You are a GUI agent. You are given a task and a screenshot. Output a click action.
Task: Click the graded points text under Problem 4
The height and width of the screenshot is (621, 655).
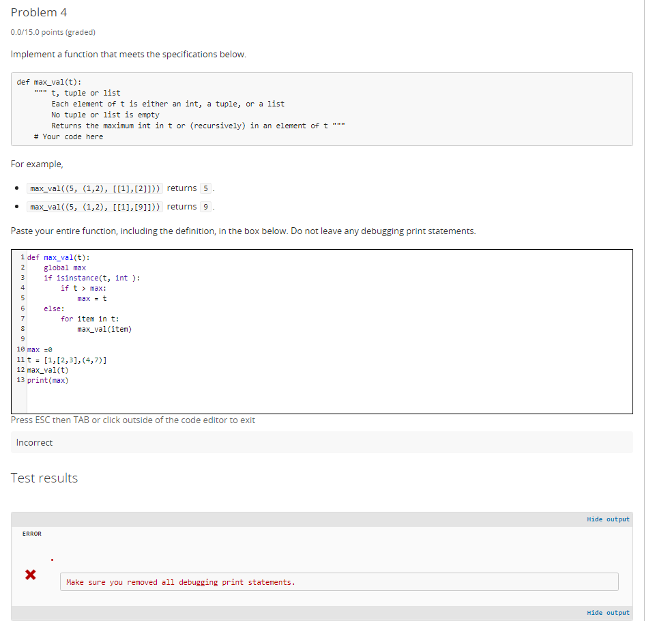(53, 32)
